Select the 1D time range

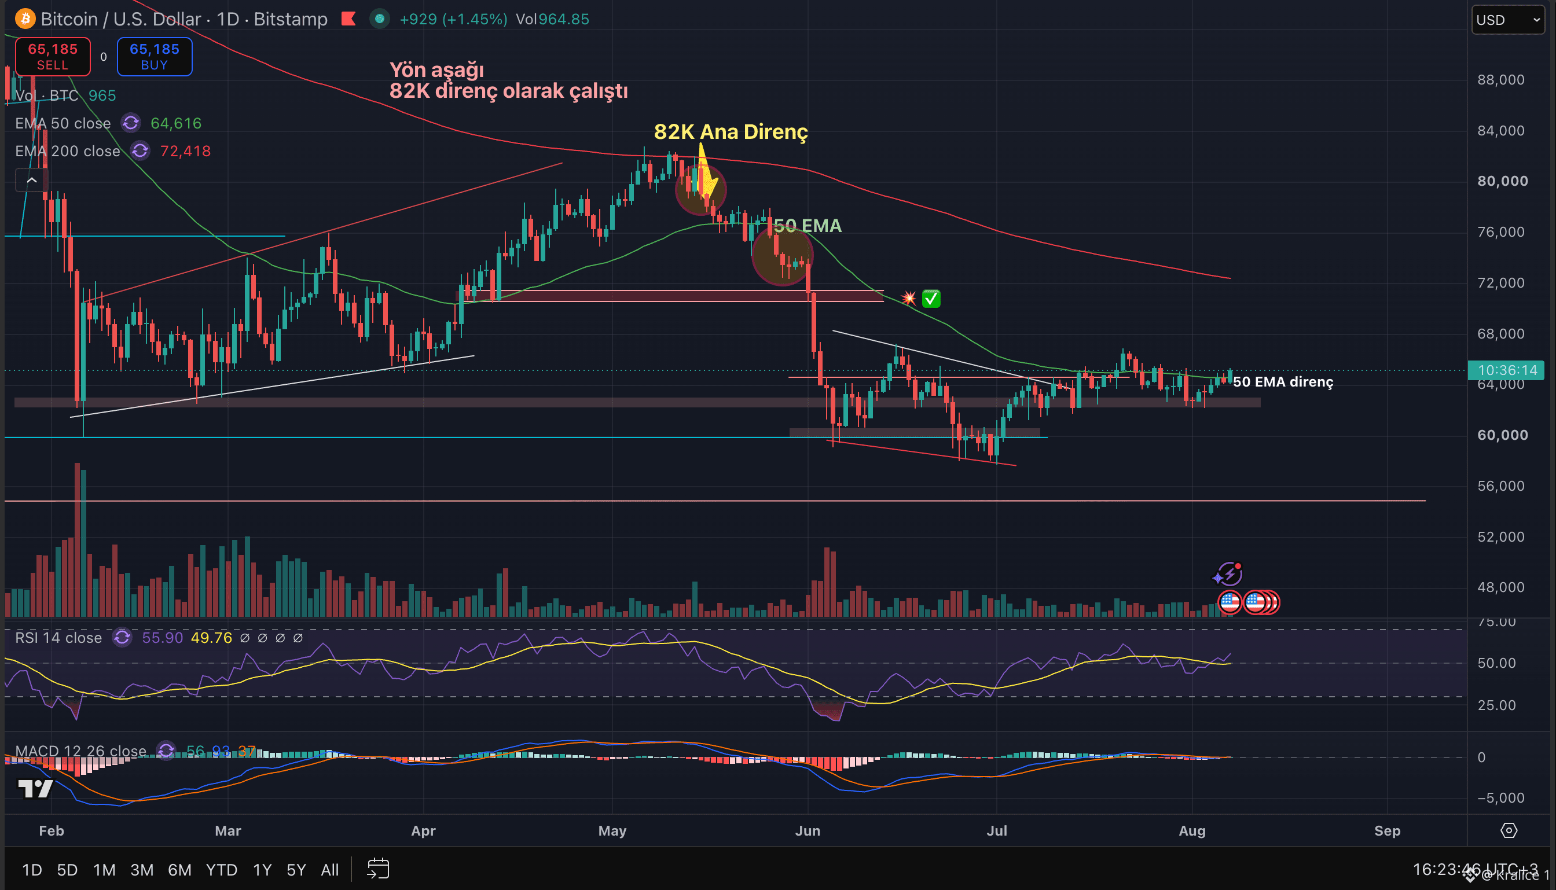coord(32,869)
